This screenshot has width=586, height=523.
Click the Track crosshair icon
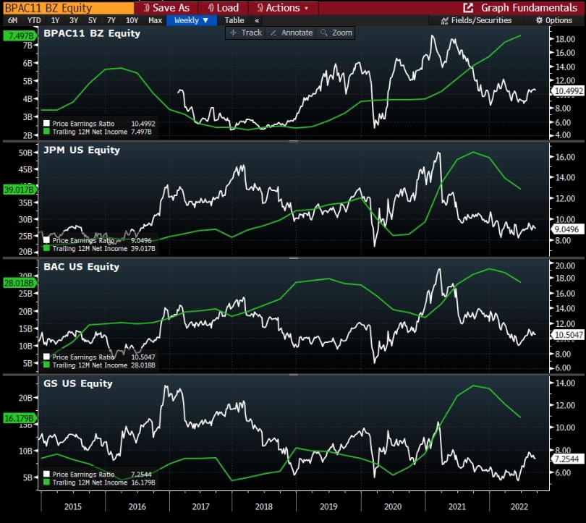233,33
